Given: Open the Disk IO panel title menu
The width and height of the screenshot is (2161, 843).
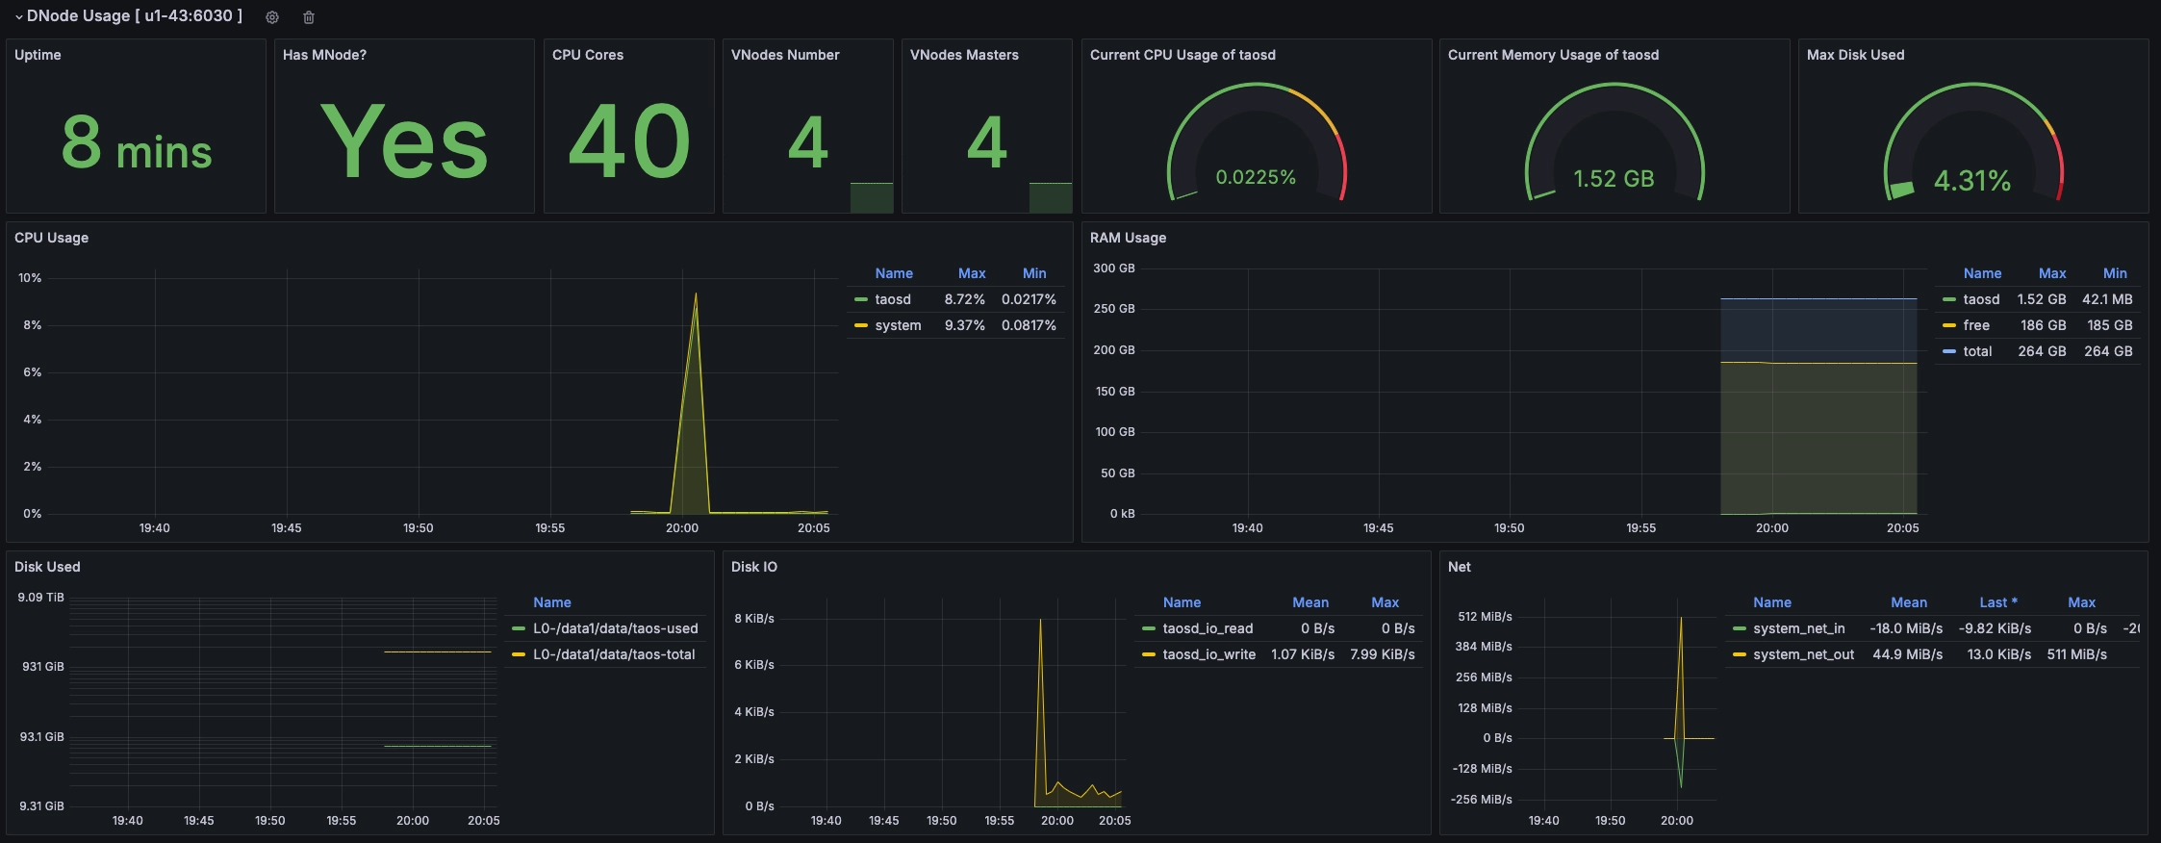Looking at the screenshot, I should (x=753, y=567).
